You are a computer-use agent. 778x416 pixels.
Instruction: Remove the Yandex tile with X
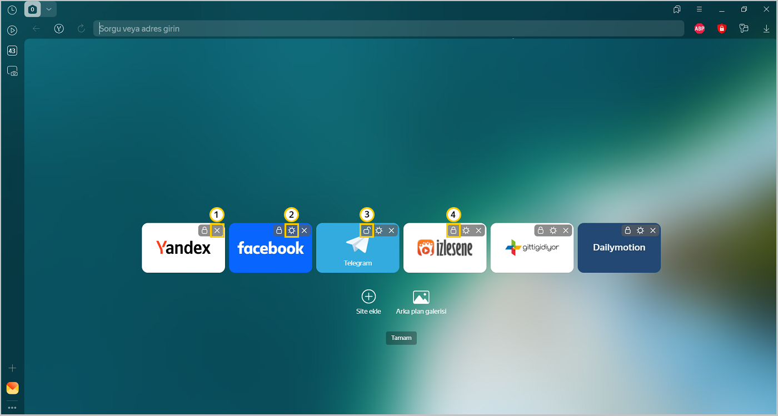click(x=217, y=230)
